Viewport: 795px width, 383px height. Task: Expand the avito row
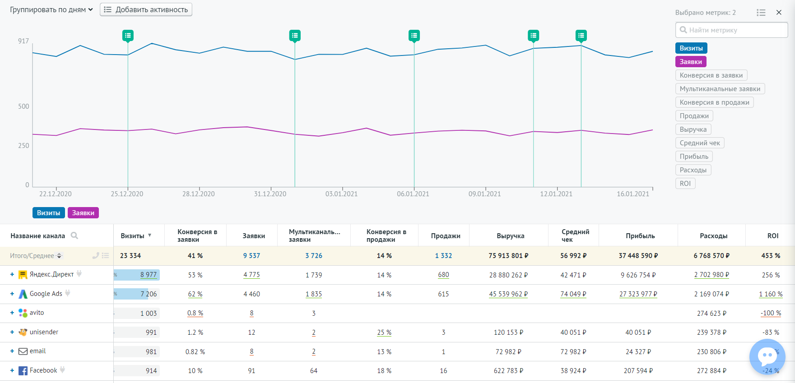[12, 313]
